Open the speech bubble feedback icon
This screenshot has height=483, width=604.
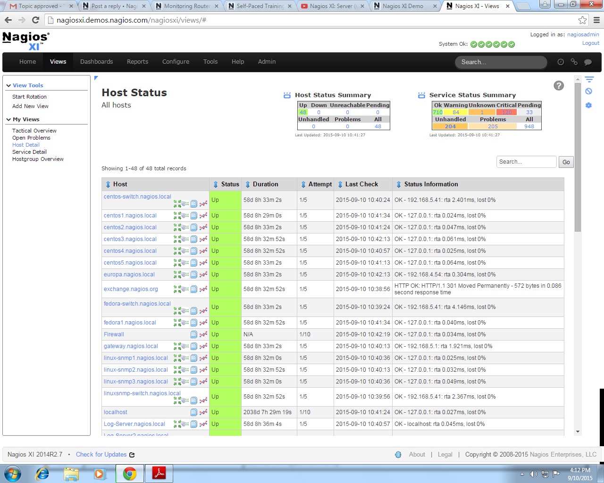tap(588, 62)
